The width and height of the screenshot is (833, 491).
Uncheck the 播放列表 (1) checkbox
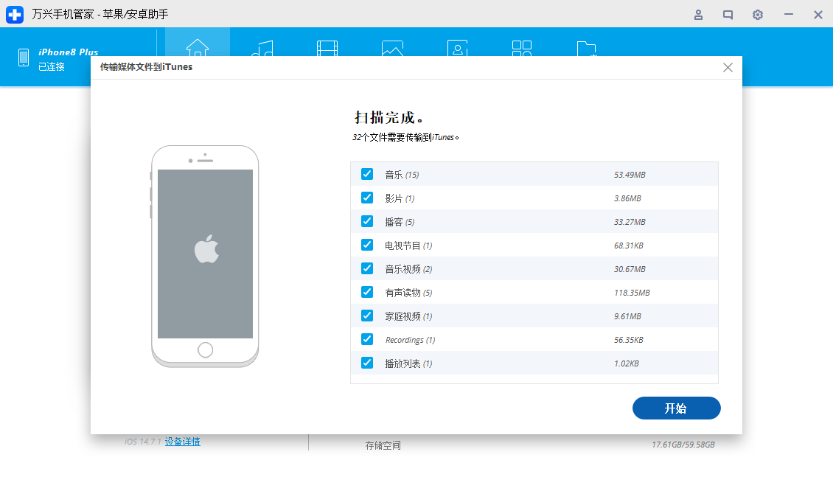pos(367,363)
